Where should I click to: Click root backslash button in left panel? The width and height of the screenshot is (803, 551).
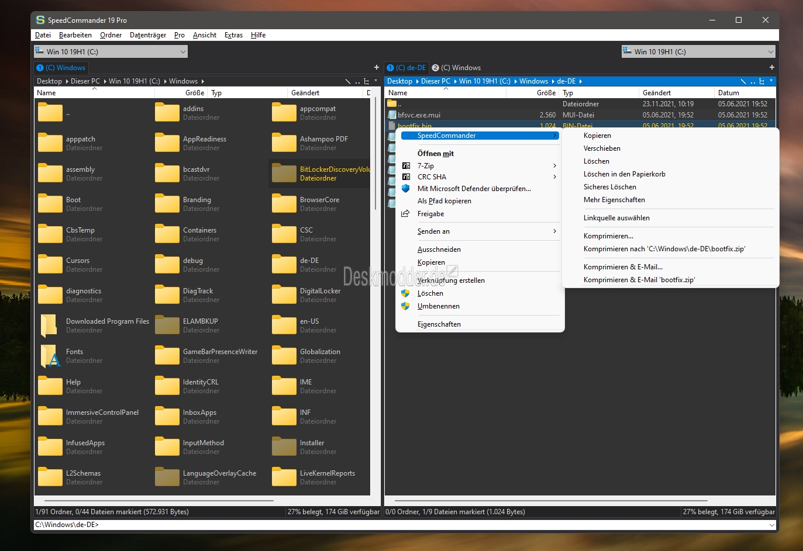coord(348,81)
